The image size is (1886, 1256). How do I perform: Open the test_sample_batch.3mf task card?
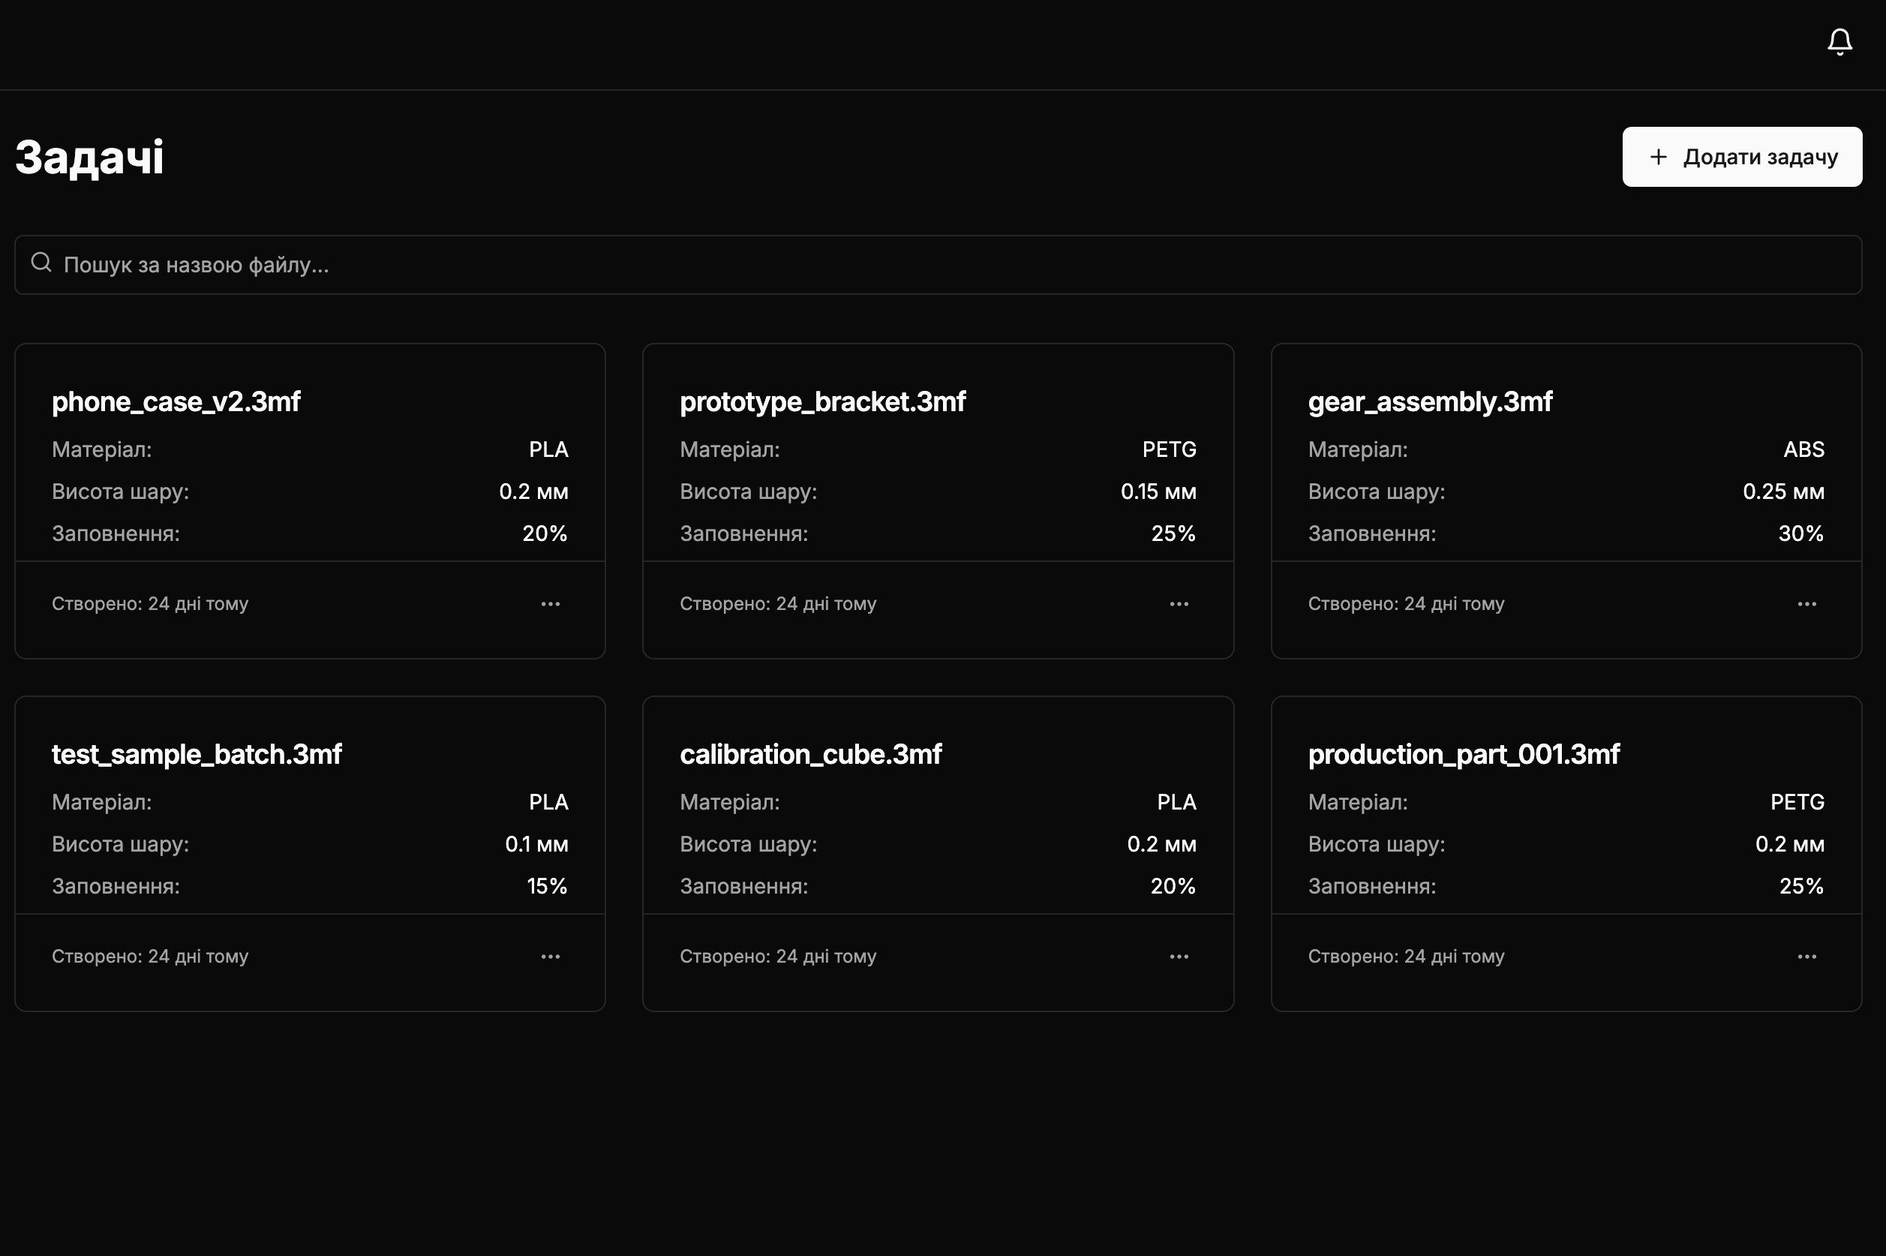click(197, 754)
